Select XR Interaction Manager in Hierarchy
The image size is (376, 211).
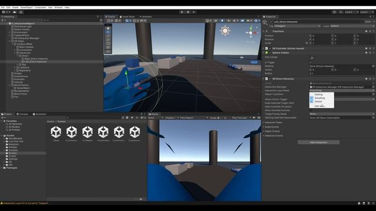coord(26,38)
